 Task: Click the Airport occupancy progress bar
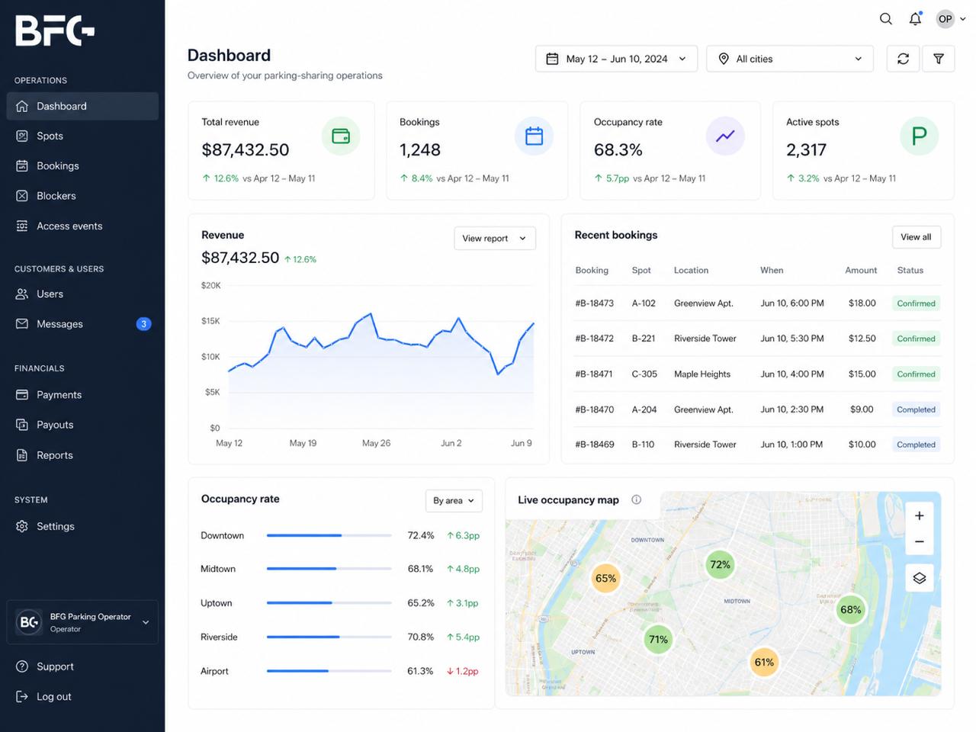(x=329, y=671)
